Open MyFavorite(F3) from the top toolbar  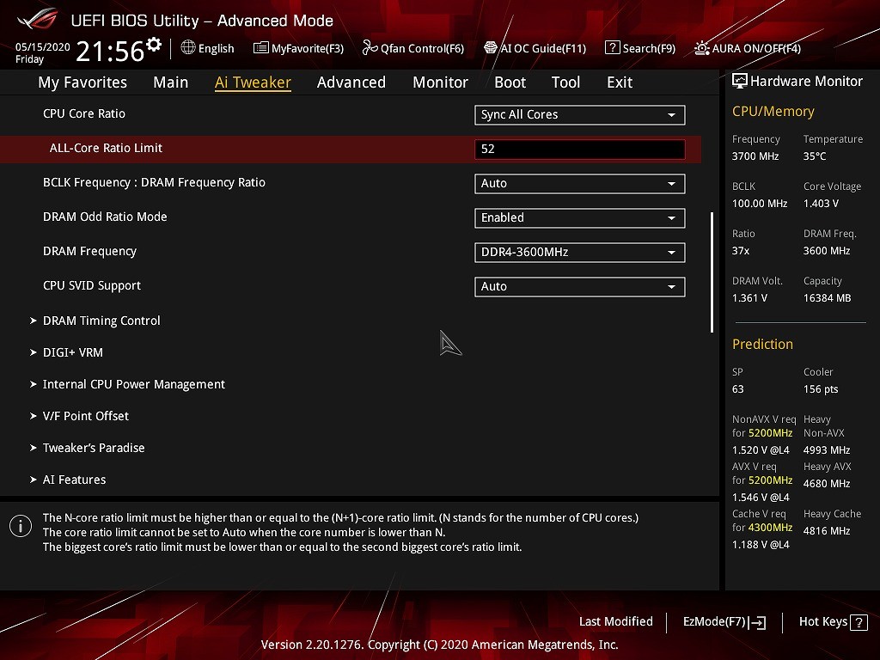tap(298, 48)
